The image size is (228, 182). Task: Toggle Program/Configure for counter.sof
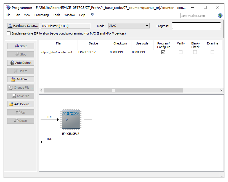(163, 52)
